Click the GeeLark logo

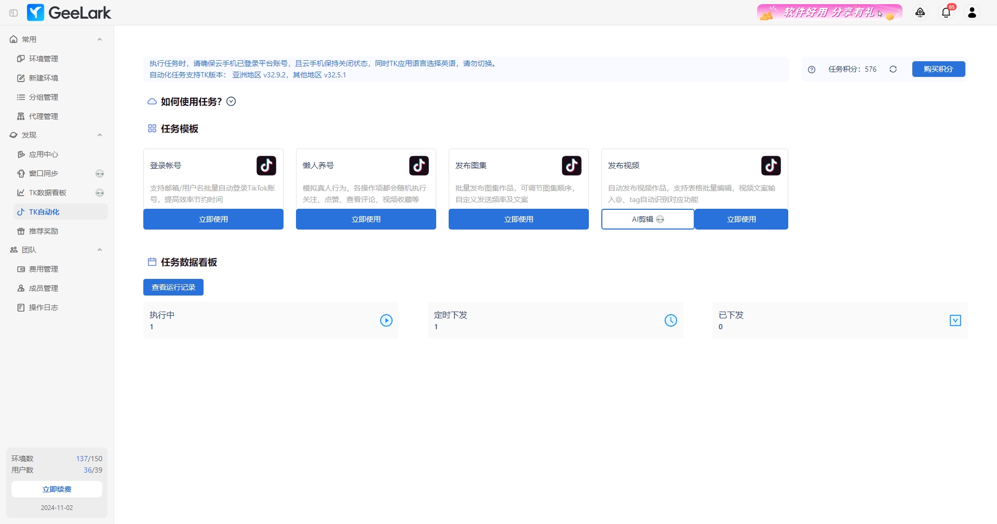(x=69, y=12)
